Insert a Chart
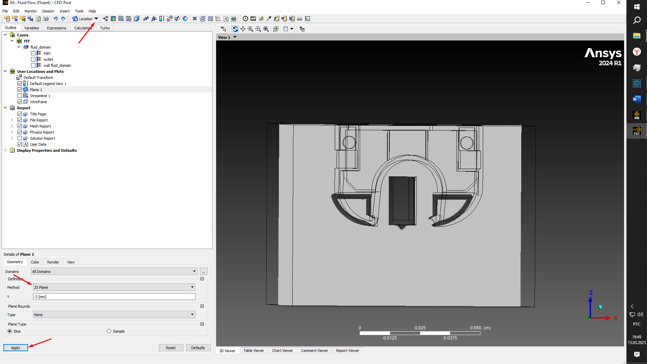The width and height of the screenshot is (647, 364). (218, 19)
